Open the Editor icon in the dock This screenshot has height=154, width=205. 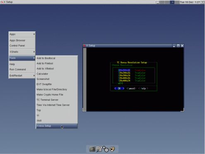(x=99, y=149)
